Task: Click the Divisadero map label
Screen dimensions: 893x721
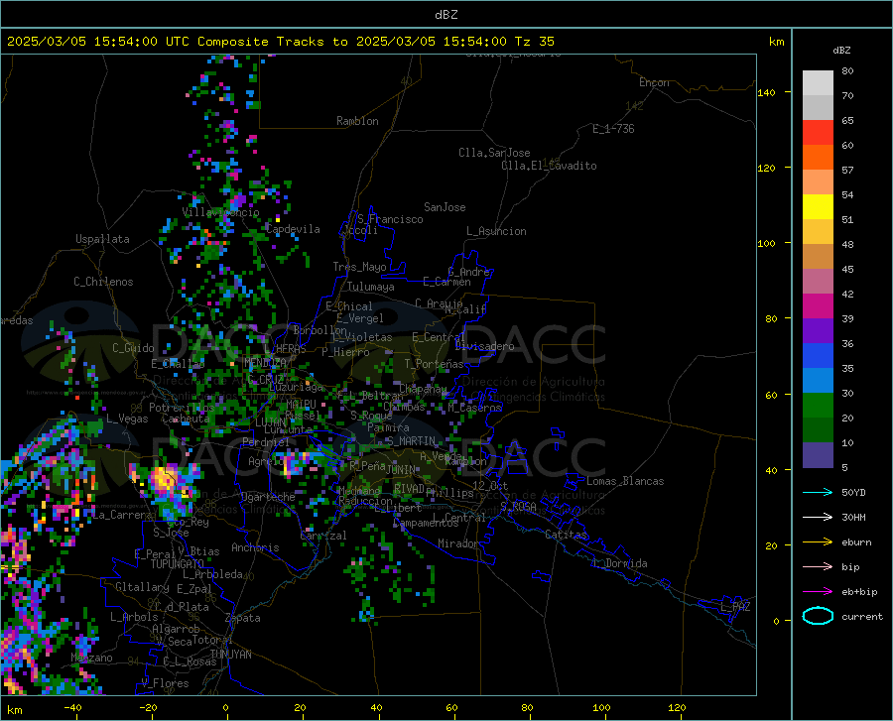Action: click(x=484, y=346)
